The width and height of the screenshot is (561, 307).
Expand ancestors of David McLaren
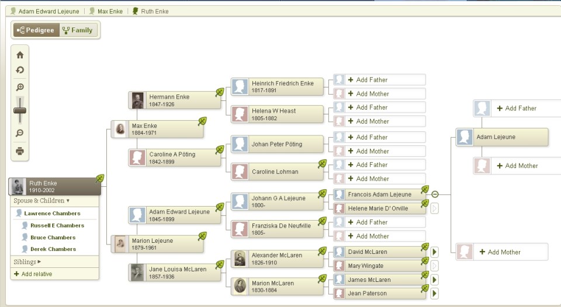pyautogui.click(x=434, y=252)
